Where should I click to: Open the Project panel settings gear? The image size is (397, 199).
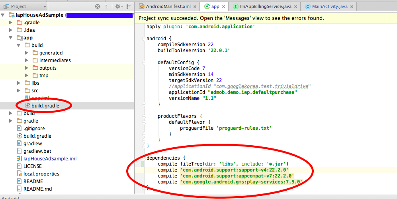pyautogui.click(x=118, y=6)
